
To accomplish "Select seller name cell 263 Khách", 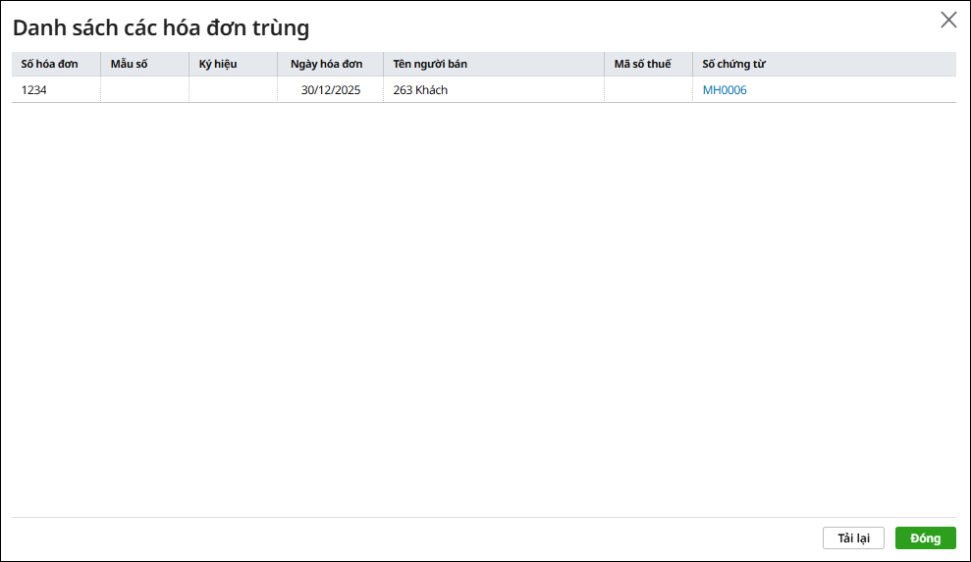I will tap(494, 90).
